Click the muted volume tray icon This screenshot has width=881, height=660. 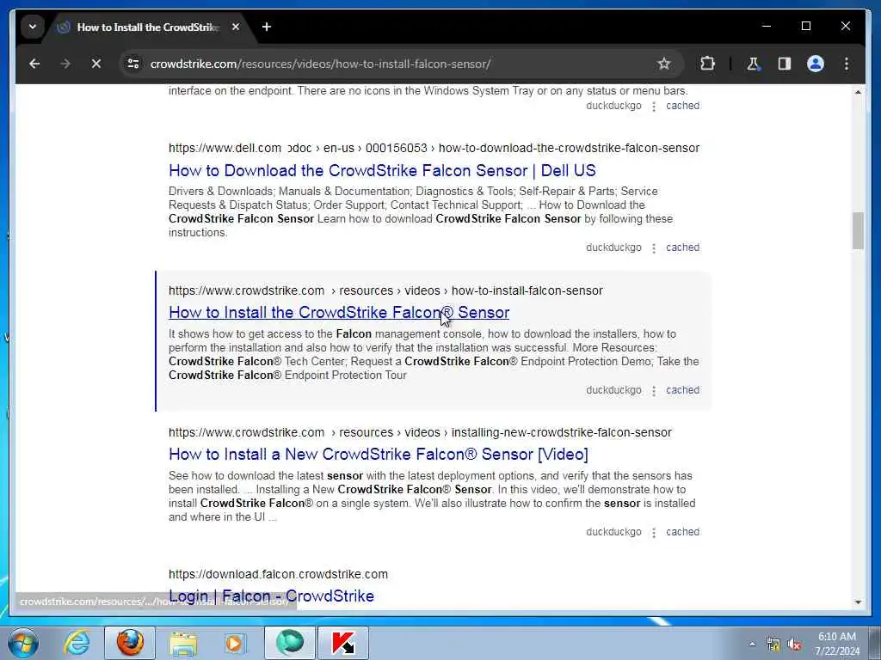[x=794, y=645]
